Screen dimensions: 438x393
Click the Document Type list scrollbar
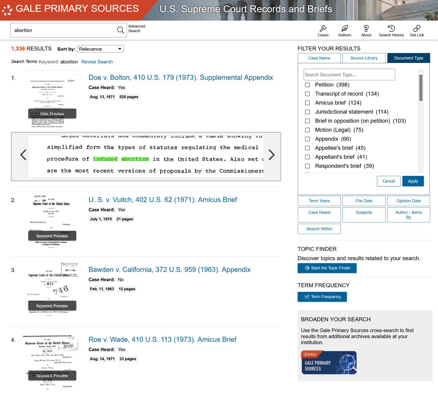421,88
